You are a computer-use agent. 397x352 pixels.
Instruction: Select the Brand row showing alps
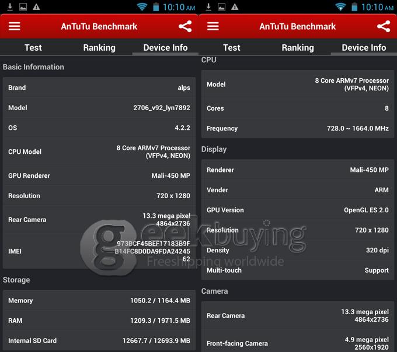click(x=99, y=87)
